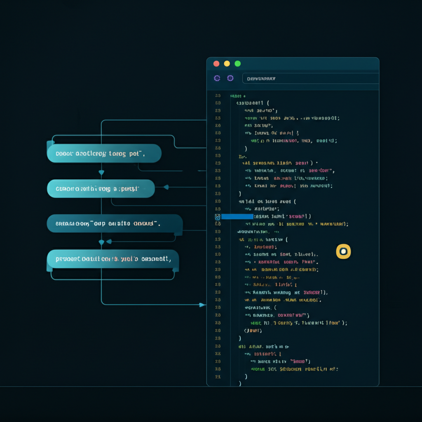Click the last closing brace at editor bottom

point(240,384)
